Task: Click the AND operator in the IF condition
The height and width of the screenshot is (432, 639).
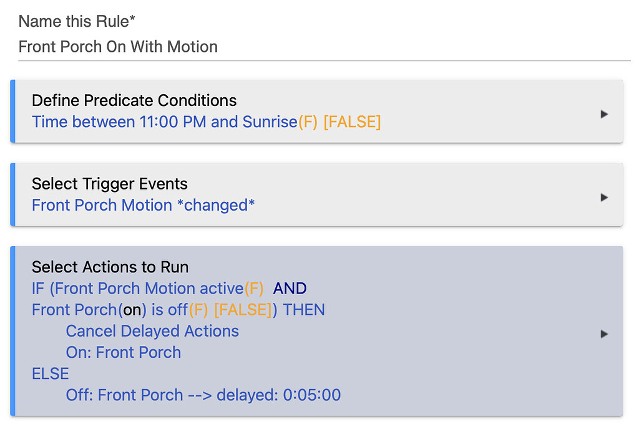Action: (290, 289)
